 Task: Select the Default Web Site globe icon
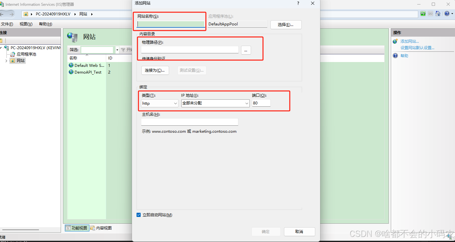pyautogui.click(x=71, y=65)
